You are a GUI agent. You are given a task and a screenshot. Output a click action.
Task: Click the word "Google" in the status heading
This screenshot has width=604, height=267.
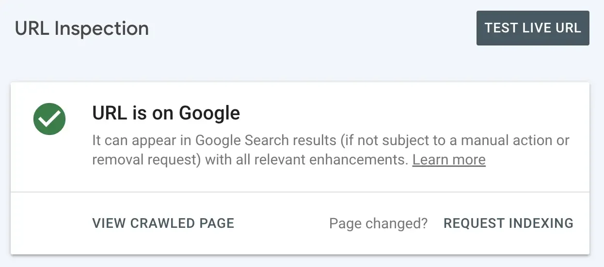pyautogui.click(x=209, y=113)
